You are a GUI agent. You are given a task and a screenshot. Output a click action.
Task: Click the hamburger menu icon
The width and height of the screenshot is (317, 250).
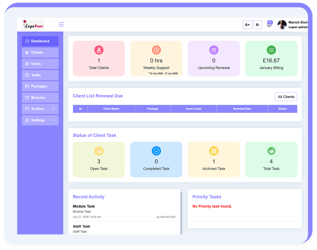point(61,24)
